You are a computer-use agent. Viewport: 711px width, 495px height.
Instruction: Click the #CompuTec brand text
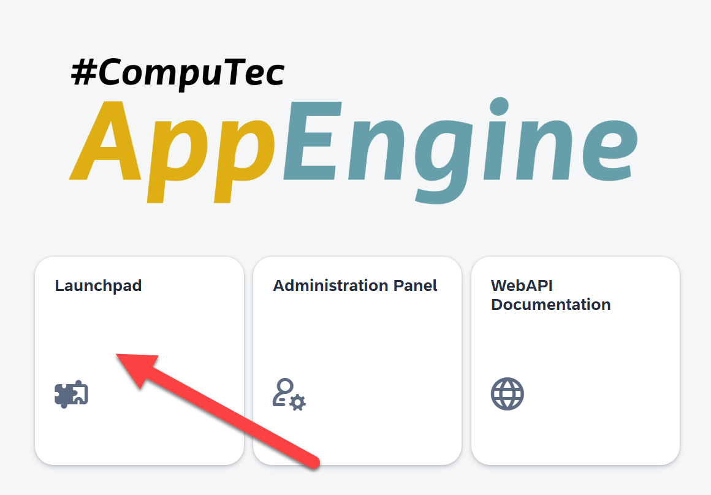coord(178,73)
